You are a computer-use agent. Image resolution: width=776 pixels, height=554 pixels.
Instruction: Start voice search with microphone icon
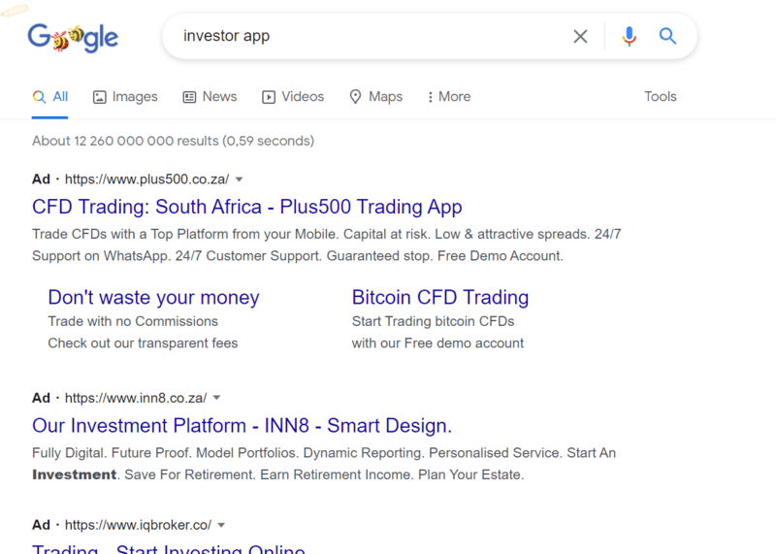[x=629, y=36]
